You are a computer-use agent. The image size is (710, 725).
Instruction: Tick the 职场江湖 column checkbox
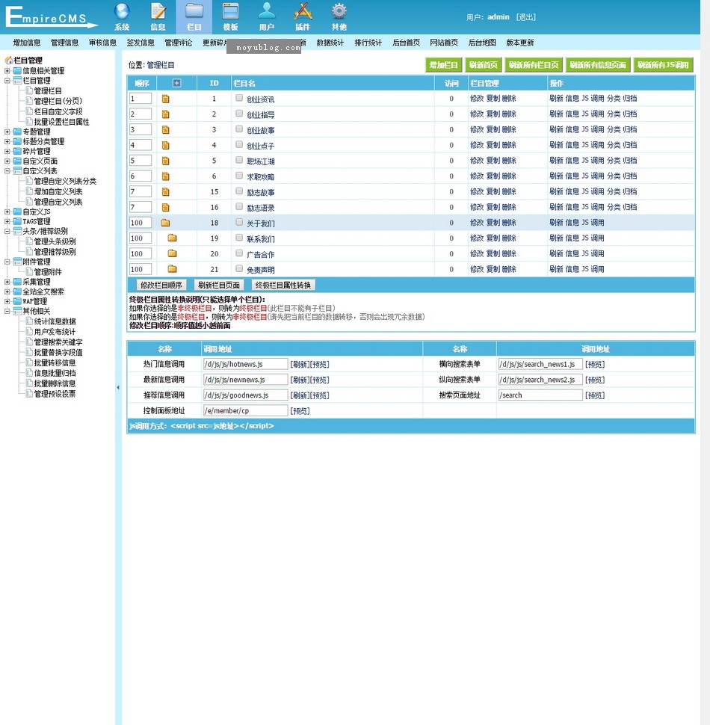click(239, 160)
